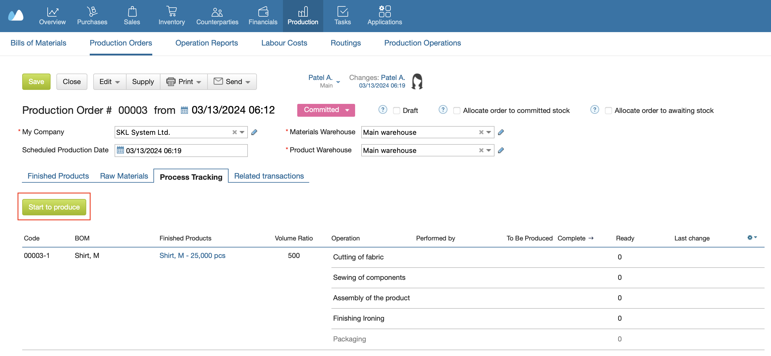Image resolution: width=771 pixels, height=356 pixels.
Task: Select the Sewing of components operation
Action: pyautogui.click(x=369, y=278)
